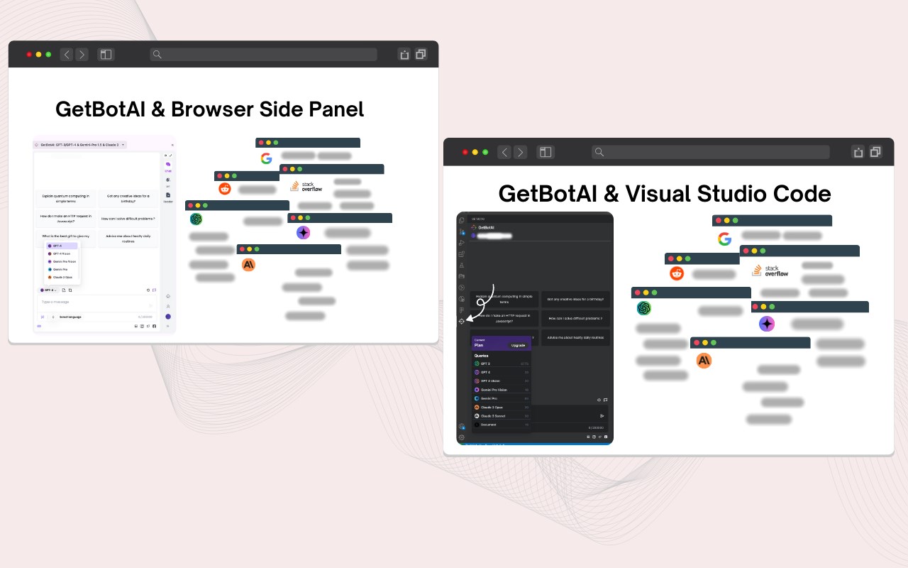Image resolution: width=908 pixels, height=568 pixels.
Task: Select Claude 3 Opus in model dropdown
Action: coord(62,277)
